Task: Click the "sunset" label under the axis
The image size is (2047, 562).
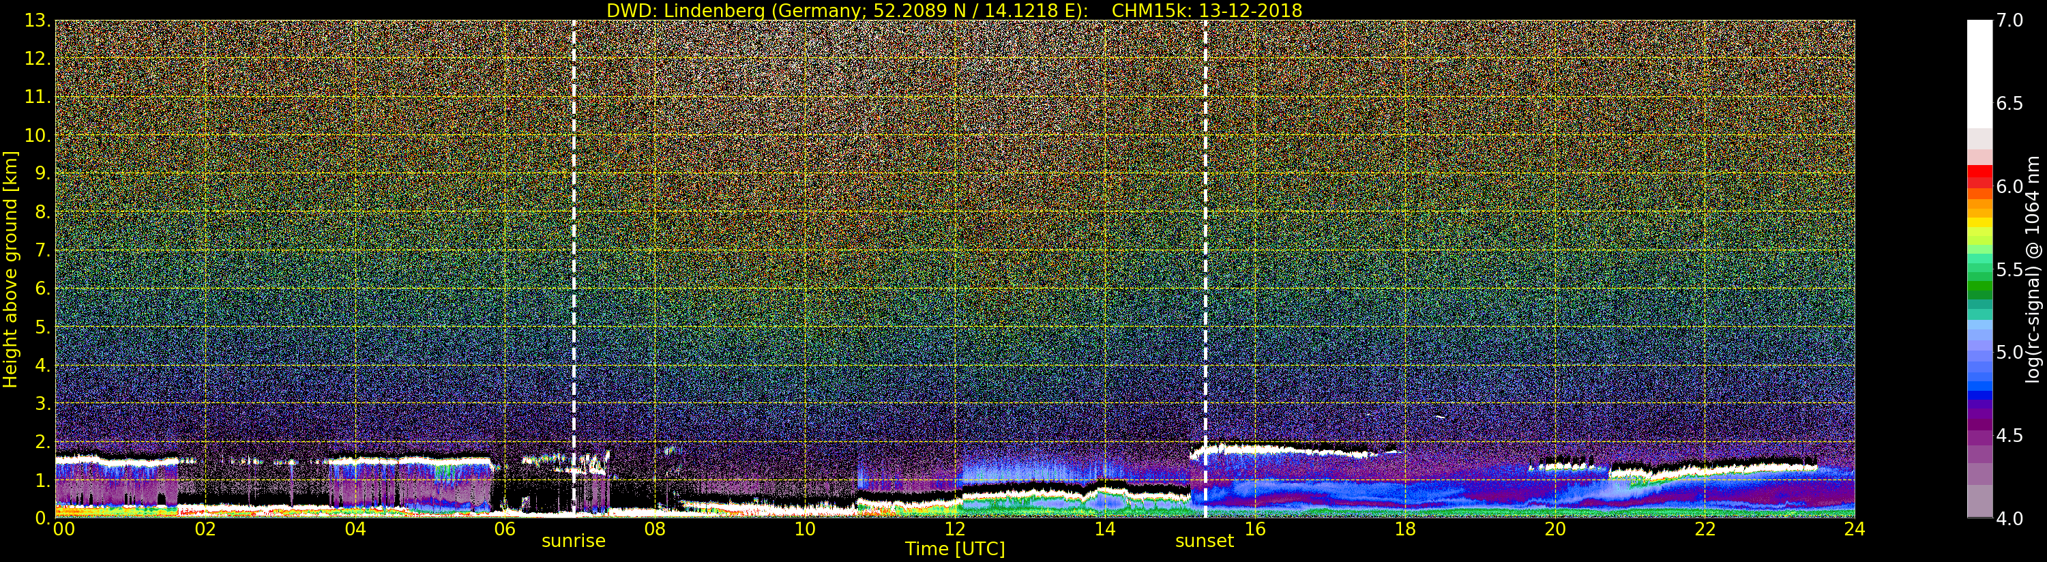Action: click(x=1205, y=541)
